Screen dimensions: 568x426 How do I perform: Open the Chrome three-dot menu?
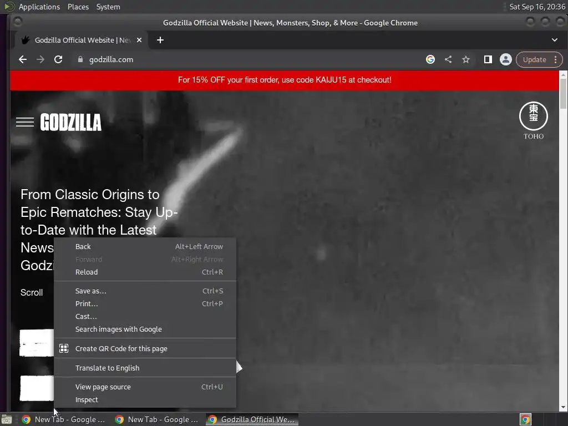[x=555, y=59]
